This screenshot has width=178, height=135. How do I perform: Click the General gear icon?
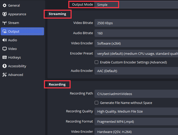click(x=4, y=5)
